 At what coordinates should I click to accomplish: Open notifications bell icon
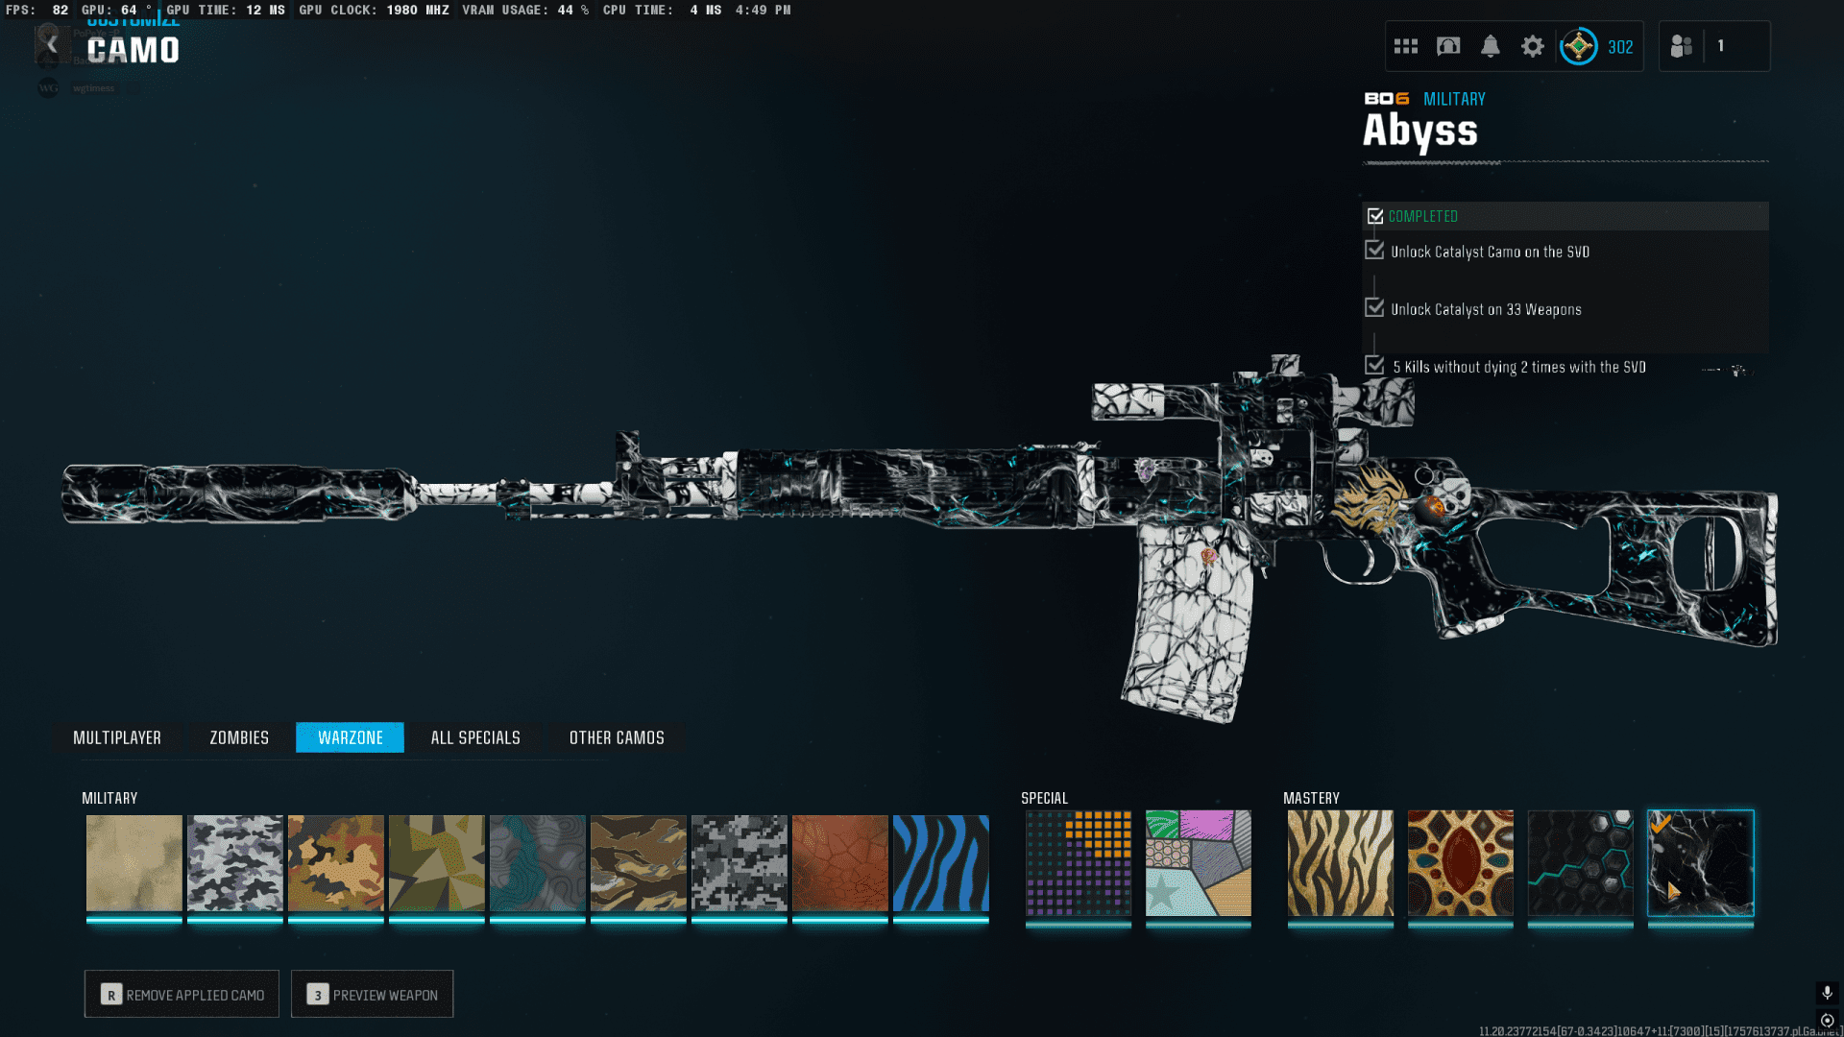click(1490, 46)
